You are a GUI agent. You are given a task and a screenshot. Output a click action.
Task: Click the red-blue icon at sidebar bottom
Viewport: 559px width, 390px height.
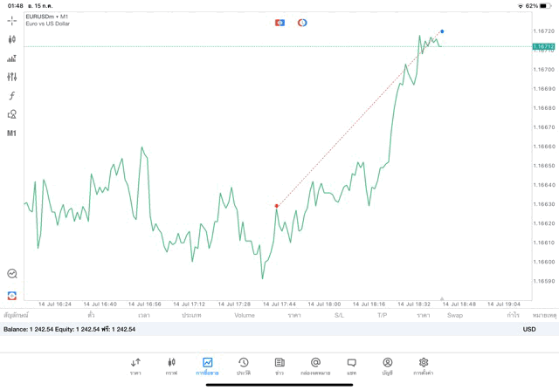coord(12,296)
